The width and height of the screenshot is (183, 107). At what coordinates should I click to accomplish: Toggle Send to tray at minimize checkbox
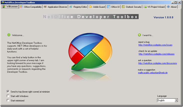8,91
